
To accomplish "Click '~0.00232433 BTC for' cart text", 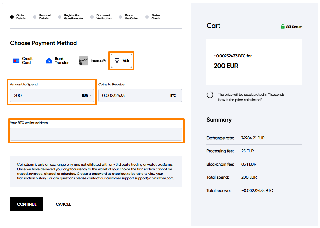I will [x=233, y=56].
